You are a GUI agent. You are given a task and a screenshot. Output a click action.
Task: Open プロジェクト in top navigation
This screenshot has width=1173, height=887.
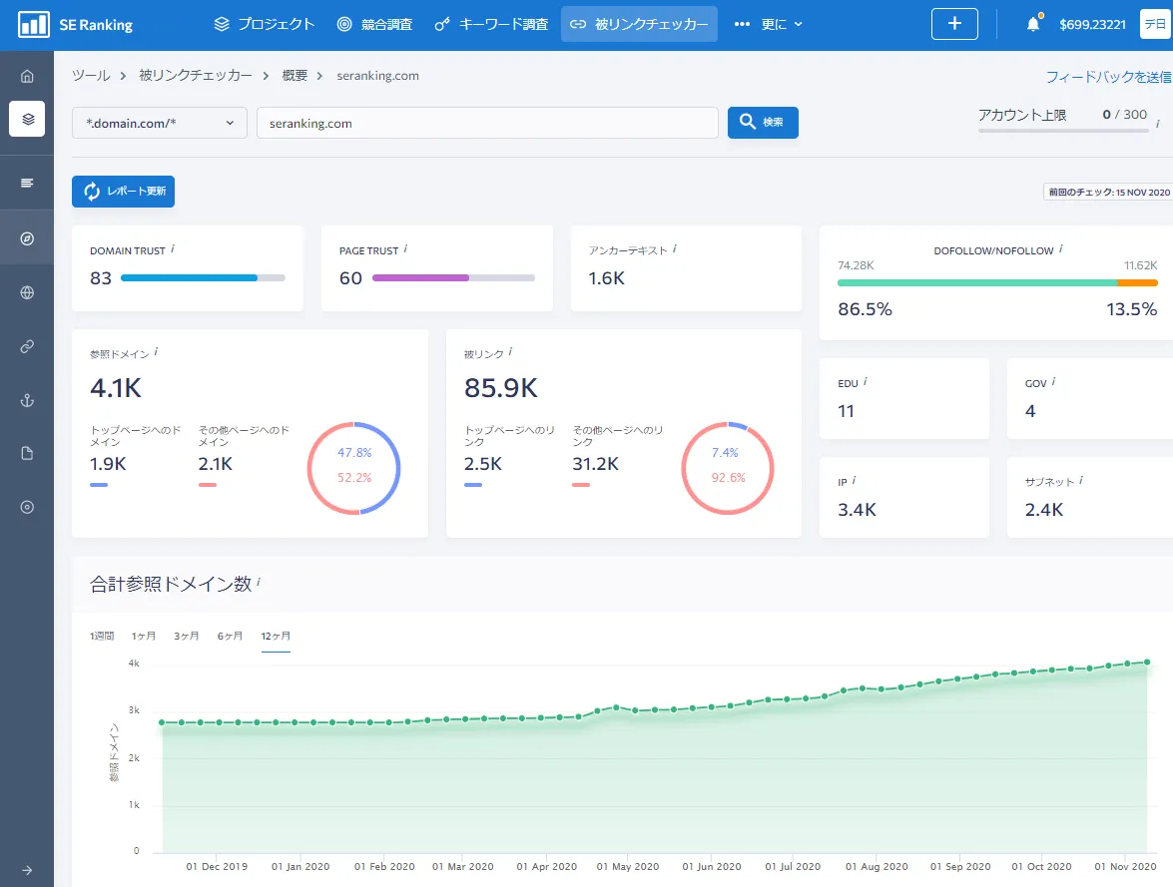(265, 24)
